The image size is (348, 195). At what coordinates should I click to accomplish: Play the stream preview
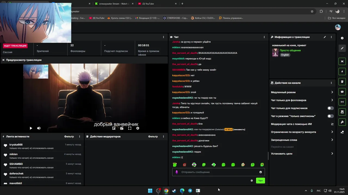31,128
